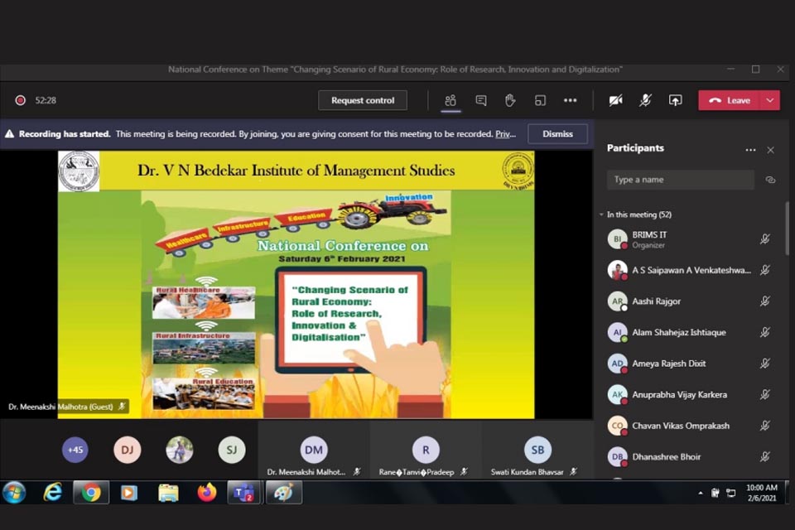Image resolution: width=795 pixels, height=530 pixels.
Task: Open the Privacy policy link in banner
Action: click(505, 134)
